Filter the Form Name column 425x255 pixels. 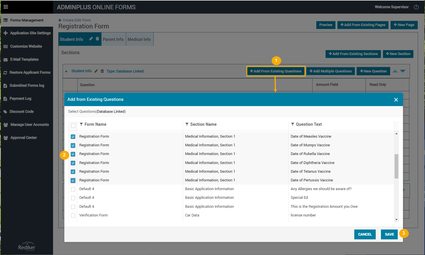pyautogui.click(x=81, y=124)
